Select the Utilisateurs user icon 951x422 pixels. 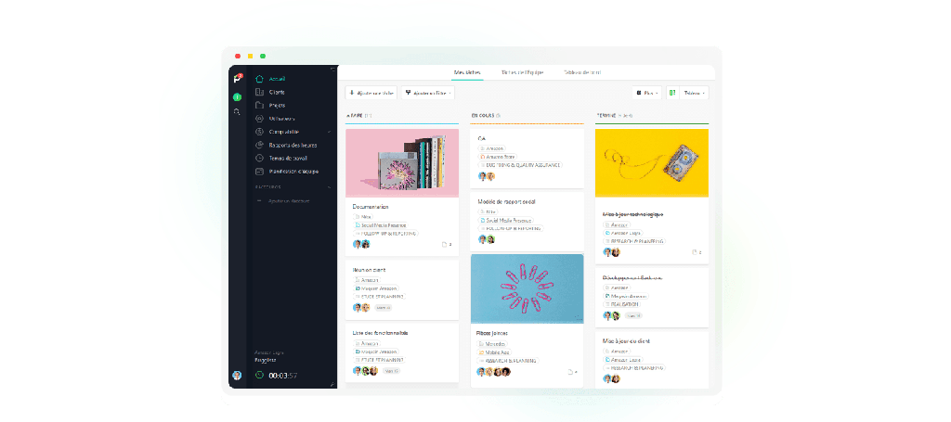click(260, 119)
